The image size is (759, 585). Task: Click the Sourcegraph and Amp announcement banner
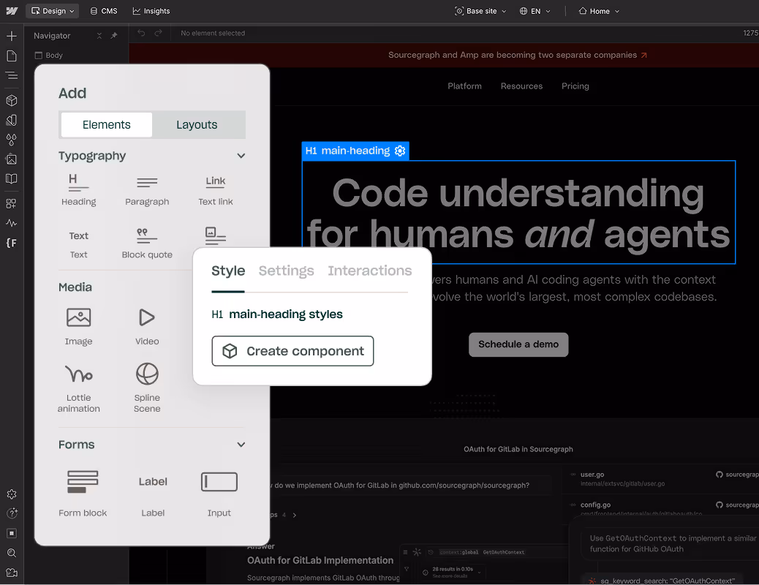coord(518,55)
